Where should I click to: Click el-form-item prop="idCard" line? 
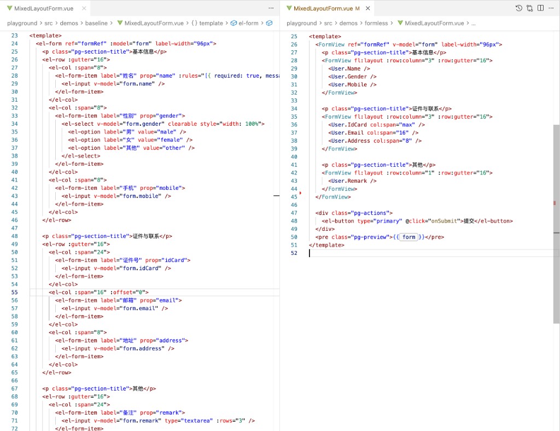[x=123, y=260]
